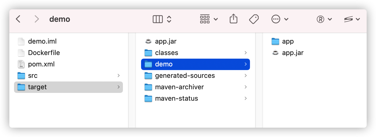Click the Share icon in toolbar

point(233,19)
